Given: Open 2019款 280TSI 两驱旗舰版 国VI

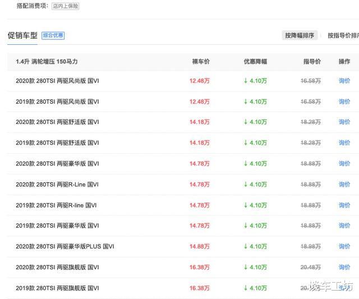Looking at the screenshot, I should point(57,288).
